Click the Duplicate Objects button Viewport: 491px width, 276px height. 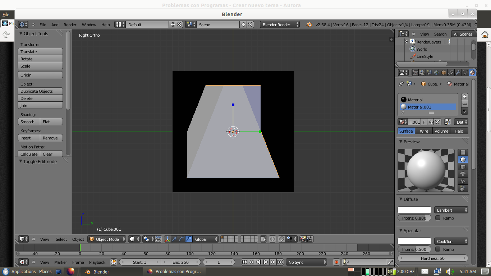pos(40,91)
